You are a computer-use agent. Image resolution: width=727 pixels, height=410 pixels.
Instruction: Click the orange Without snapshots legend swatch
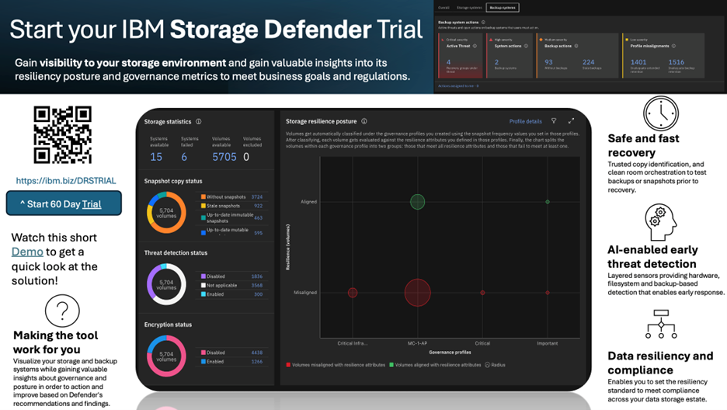203,197
